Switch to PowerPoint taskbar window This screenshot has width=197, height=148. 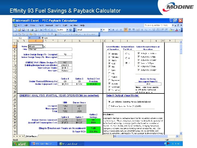point(44,144)
